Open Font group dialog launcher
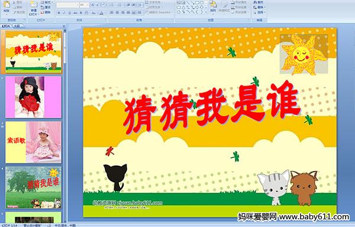Screen dimensions: 355x227 [x=105, y=20]
